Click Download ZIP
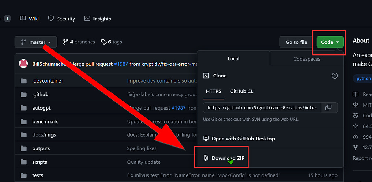The height and width of the screenshot is (182, 372). (224, 158)
